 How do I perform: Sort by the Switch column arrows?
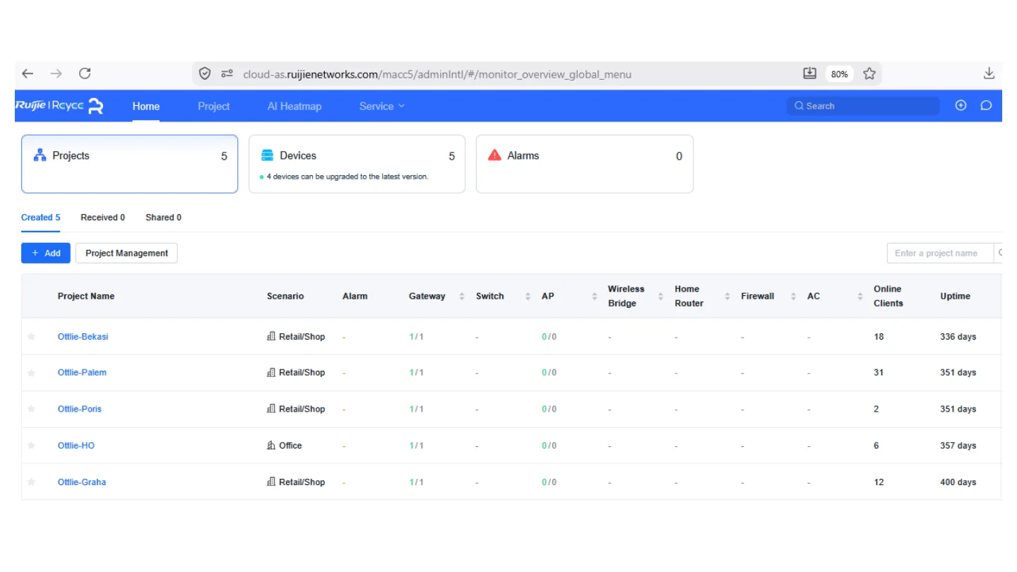point(528,297)
